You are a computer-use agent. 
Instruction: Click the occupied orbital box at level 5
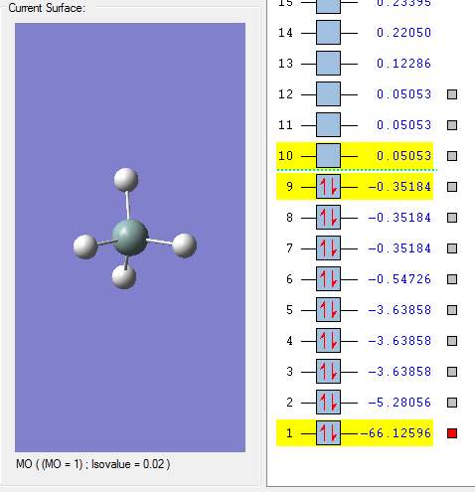[x=328, y=310]
